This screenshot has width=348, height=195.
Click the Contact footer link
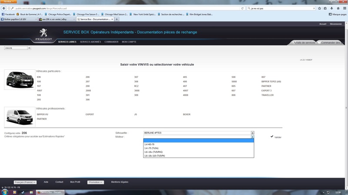(59, 182)
